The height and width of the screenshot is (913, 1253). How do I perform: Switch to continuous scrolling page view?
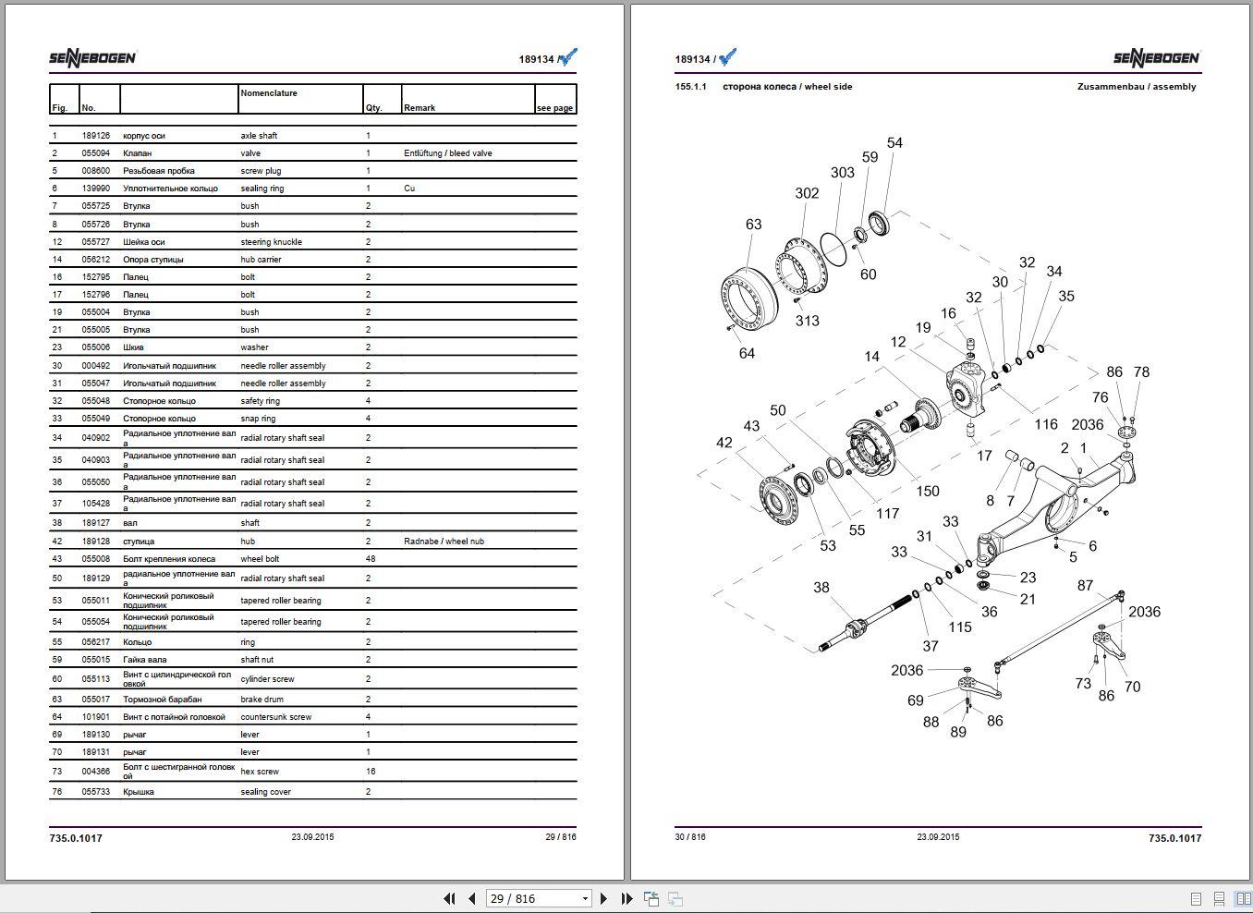click(1220, 898)
